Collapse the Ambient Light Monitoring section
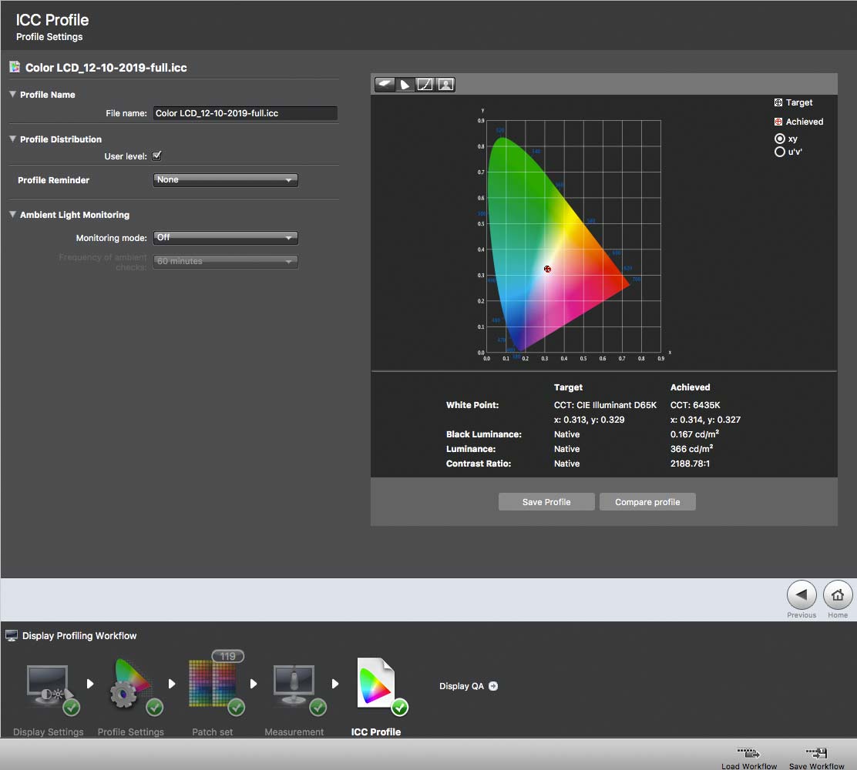857x770 pixels. [x=12, y=215]
